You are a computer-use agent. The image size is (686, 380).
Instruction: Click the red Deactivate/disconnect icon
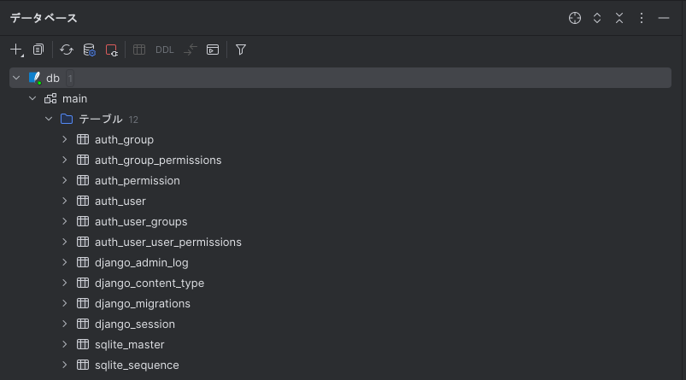[112, 50]
